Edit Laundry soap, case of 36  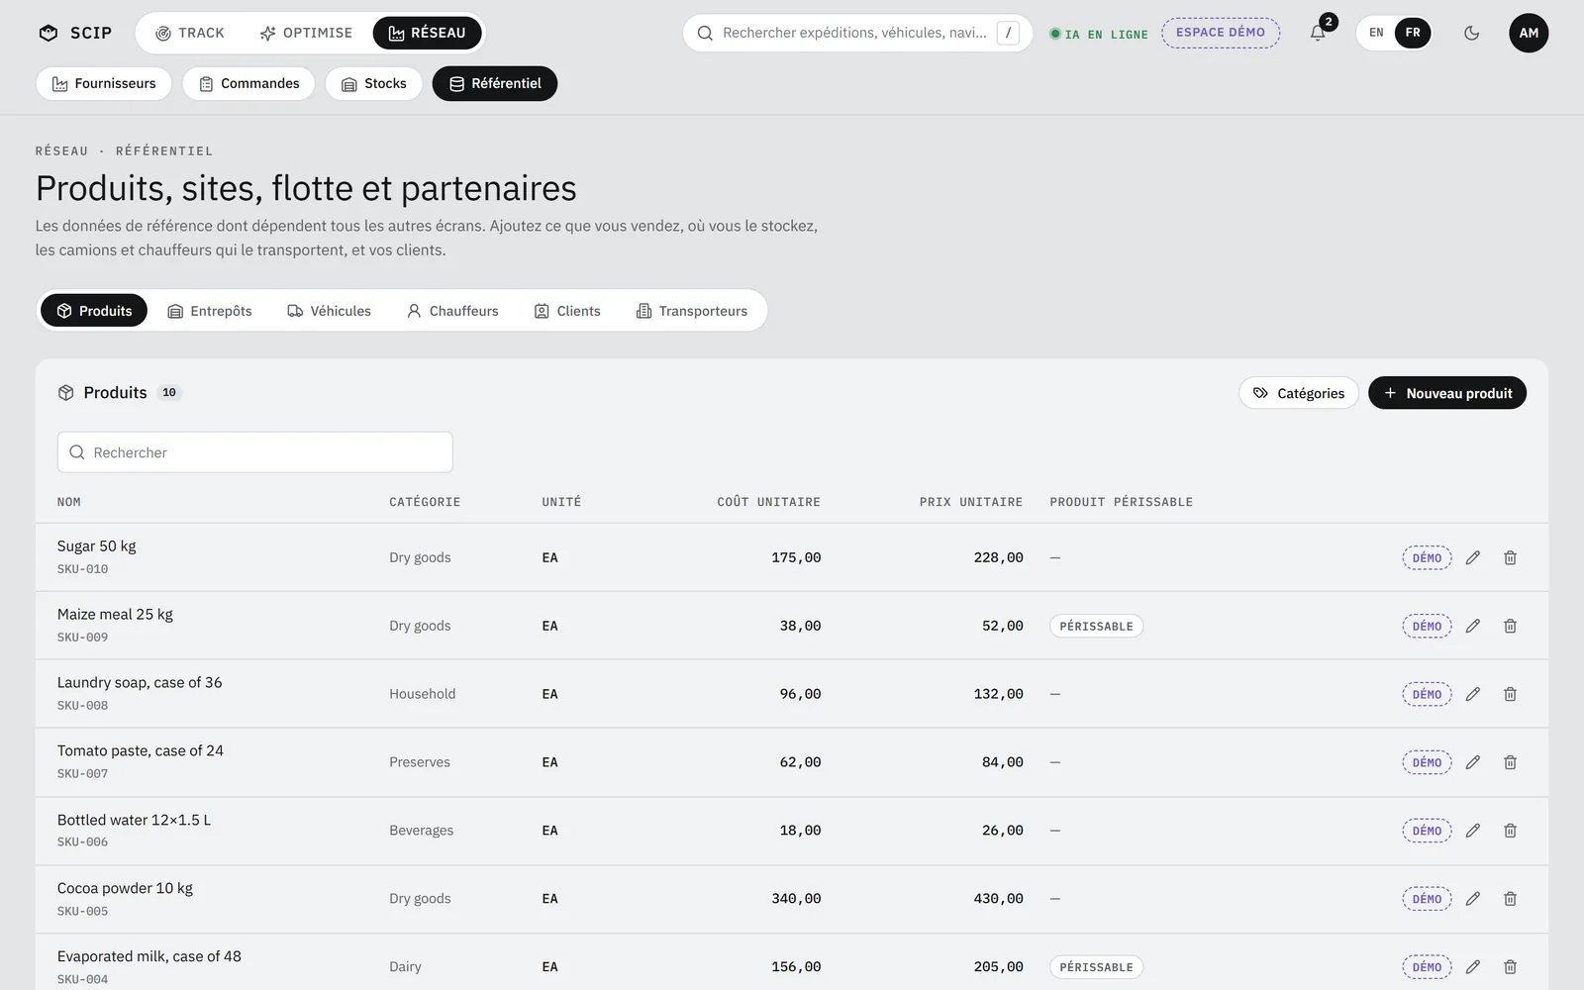pos(1473,694)
